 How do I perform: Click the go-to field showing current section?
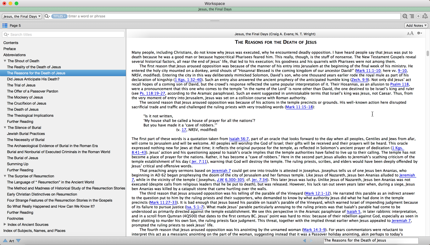pos(371,240)
